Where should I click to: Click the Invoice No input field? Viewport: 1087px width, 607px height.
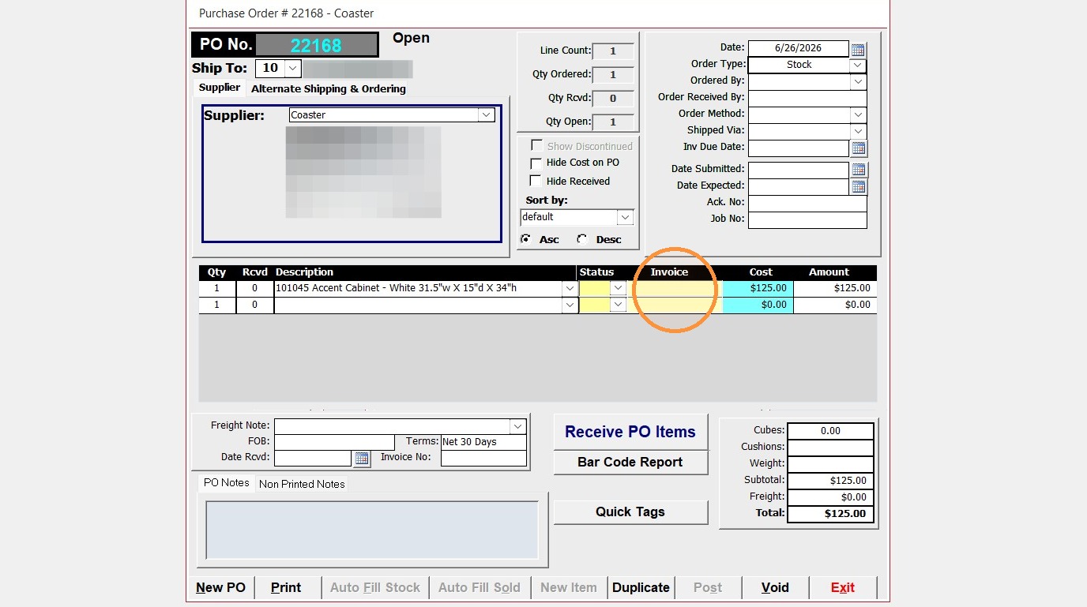point(483,458)
